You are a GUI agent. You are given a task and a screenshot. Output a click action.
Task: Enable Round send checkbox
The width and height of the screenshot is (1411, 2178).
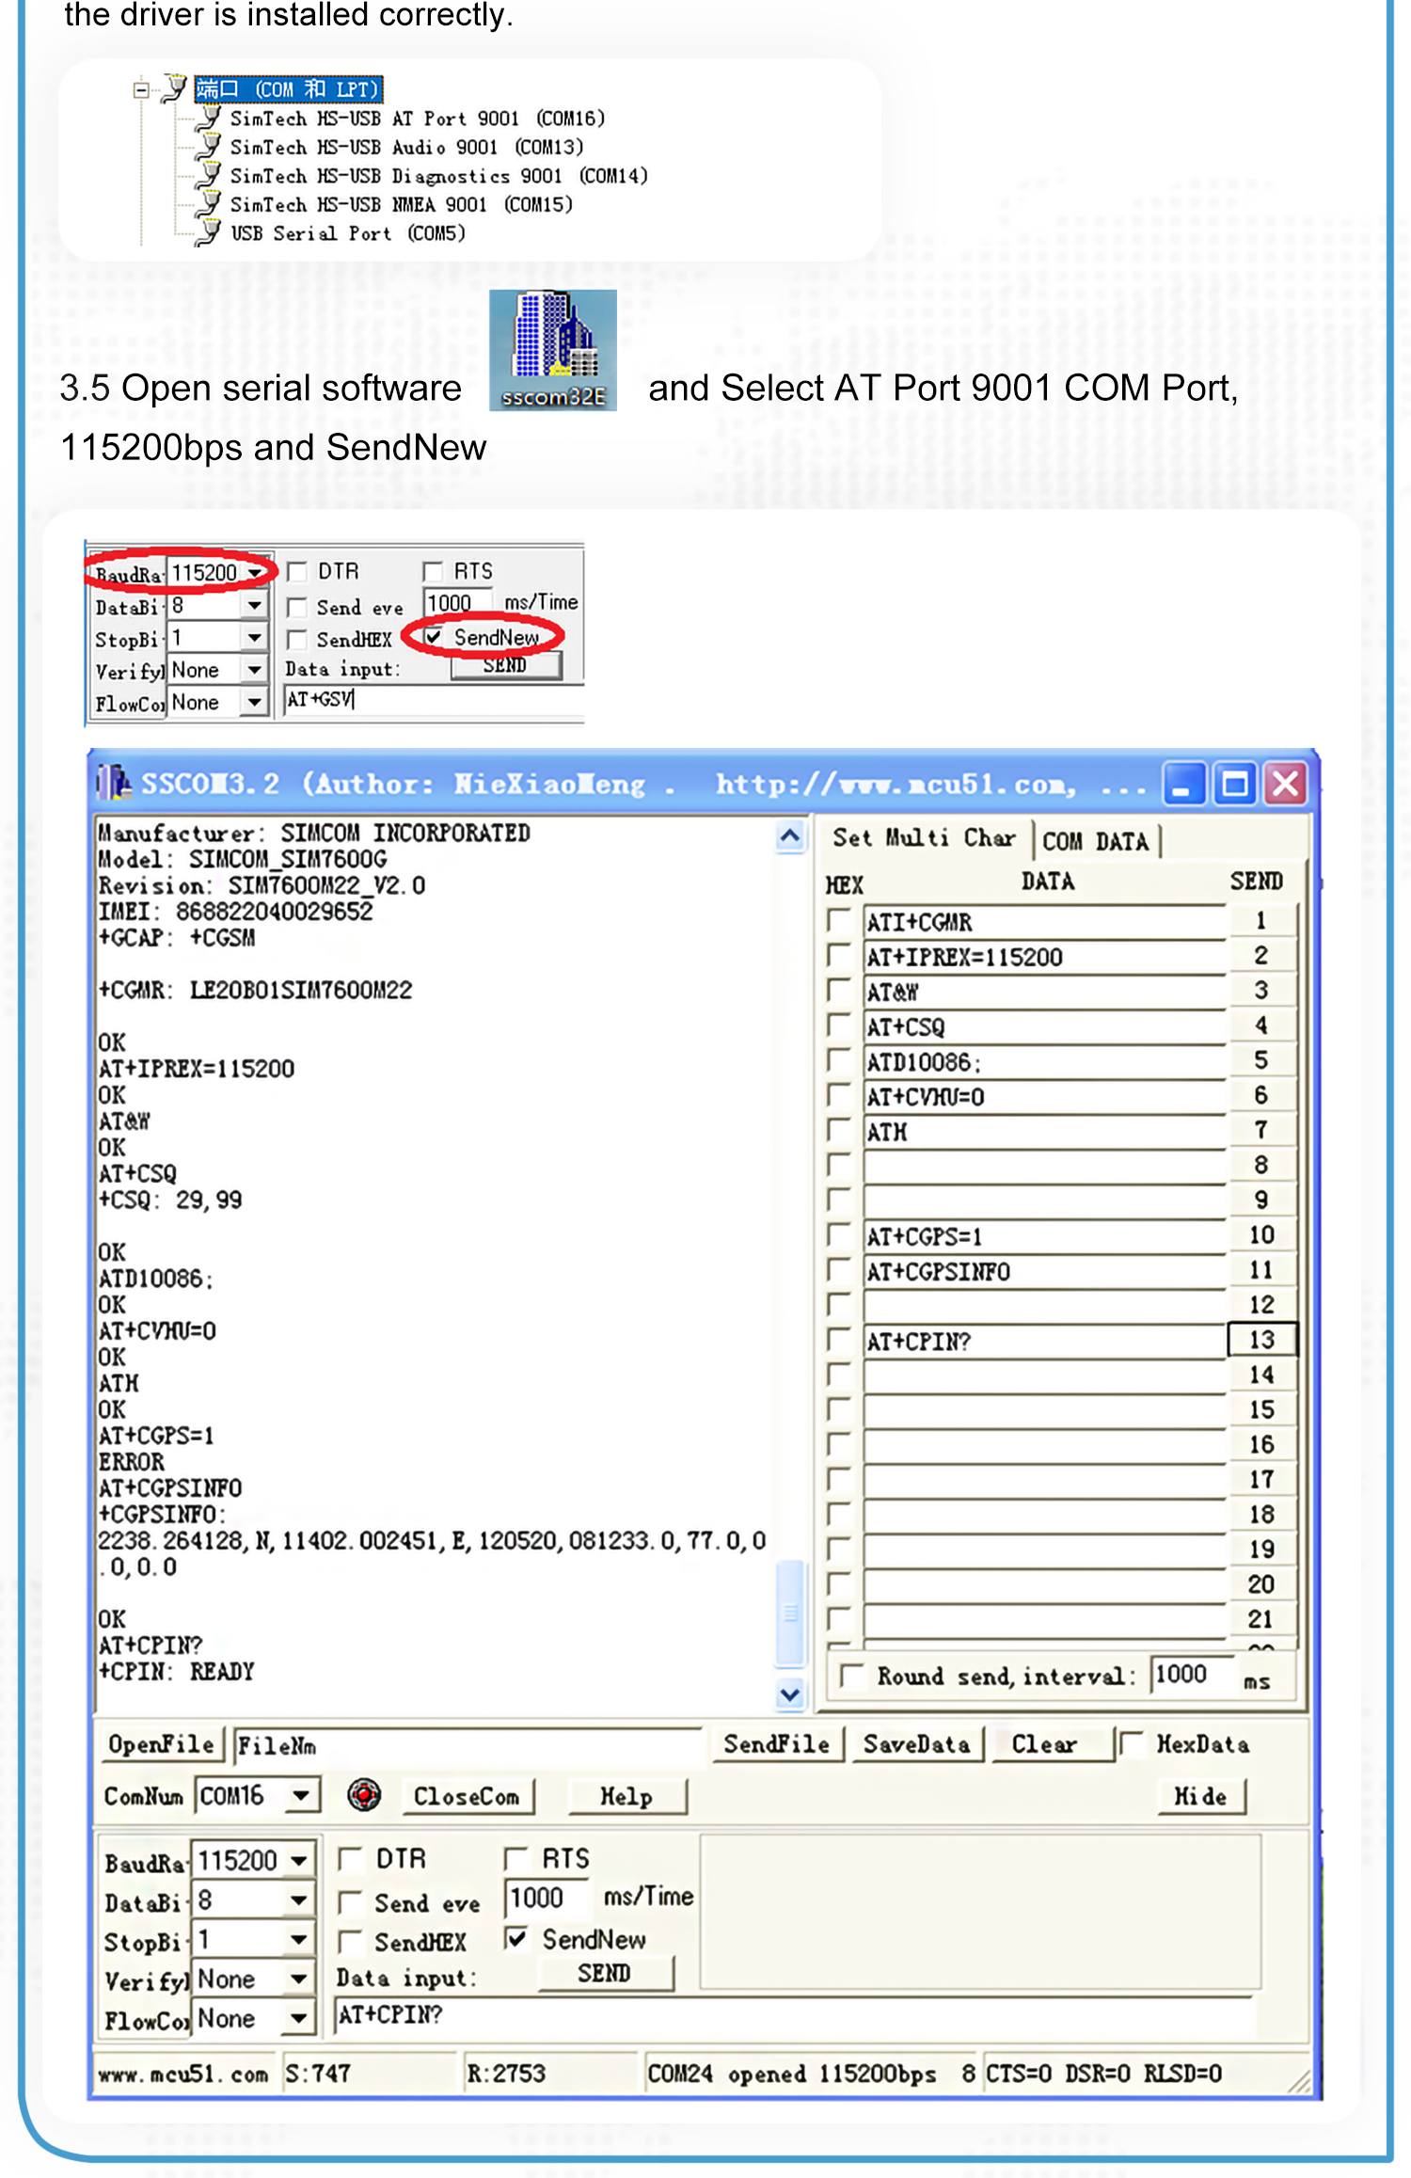coord(852,1676)
